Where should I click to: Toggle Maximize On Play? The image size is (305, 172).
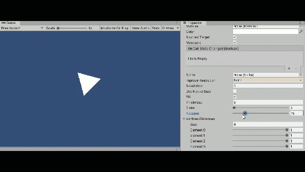[x=114, y=28]
